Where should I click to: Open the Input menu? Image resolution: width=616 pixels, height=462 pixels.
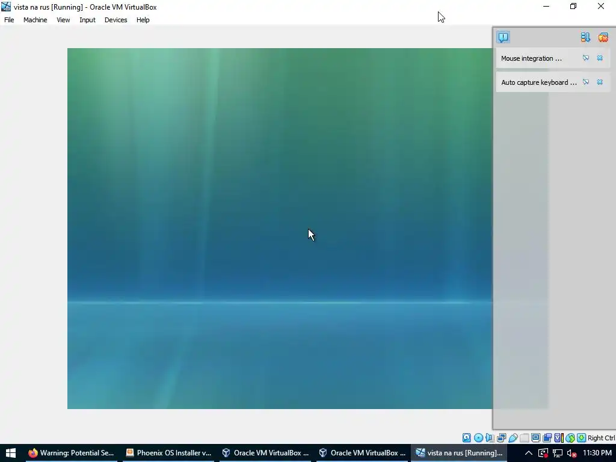[87, 20]
